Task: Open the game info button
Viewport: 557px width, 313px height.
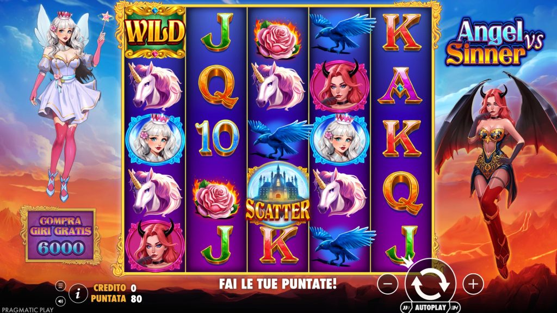Action: (78, 293)
